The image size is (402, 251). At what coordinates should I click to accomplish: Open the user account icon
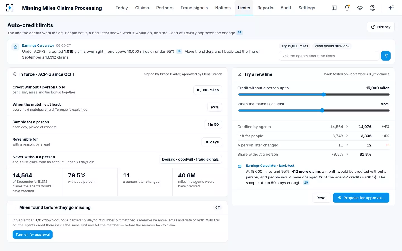tap(373, 8)
